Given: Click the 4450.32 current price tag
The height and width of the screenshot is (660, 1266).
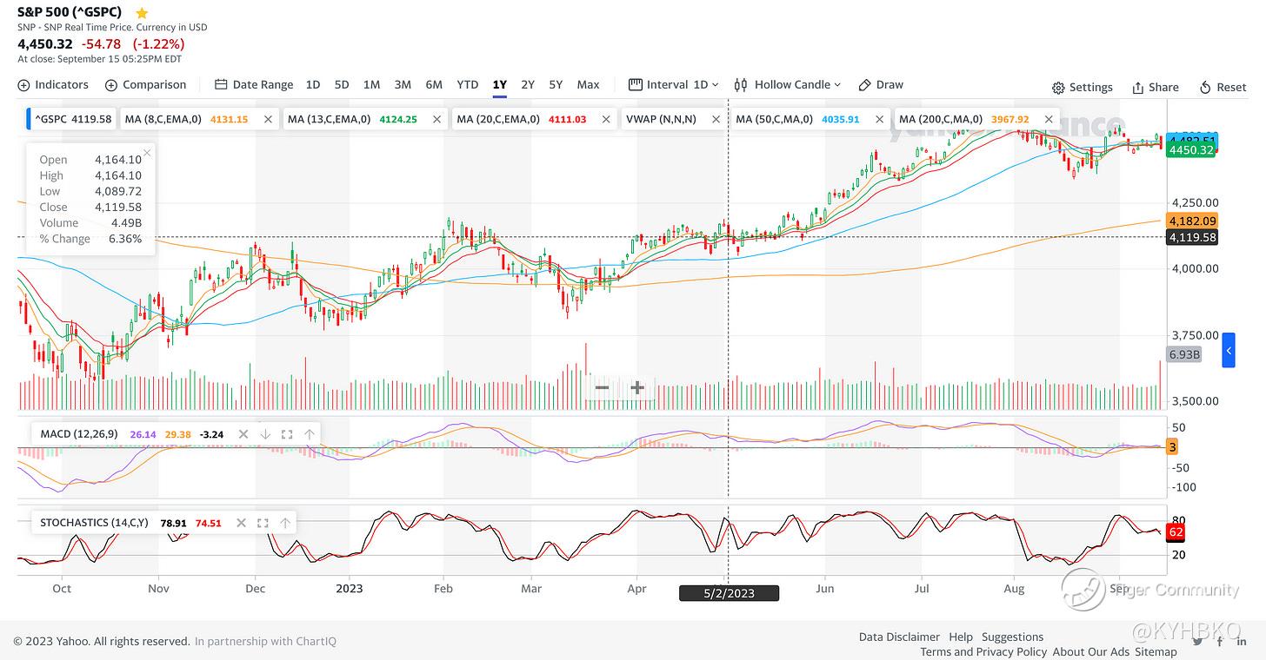Looking at the screenshot, I should (x=1191, y=150).
